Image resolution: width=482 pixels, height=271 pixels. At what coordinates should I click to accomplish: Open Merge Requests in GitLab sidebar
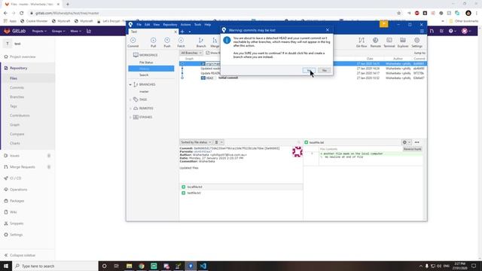[22, 167]
